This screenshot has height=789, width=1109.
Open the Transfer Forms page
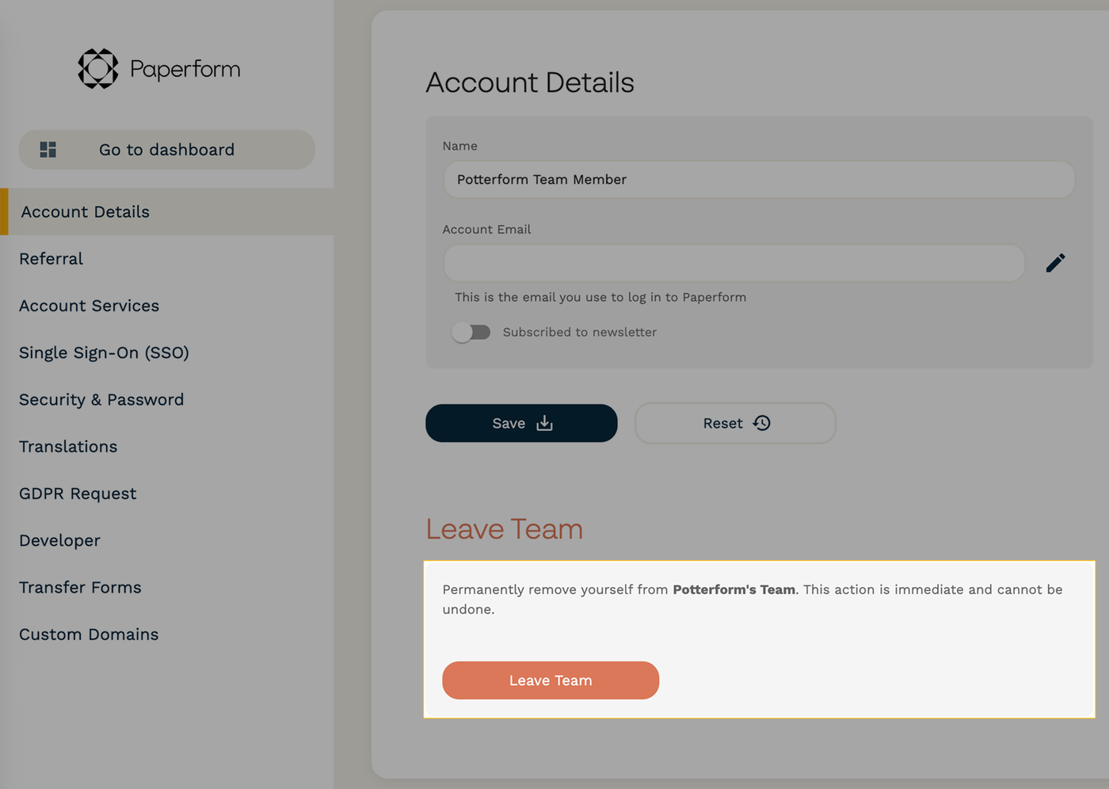tap(80, 588)
